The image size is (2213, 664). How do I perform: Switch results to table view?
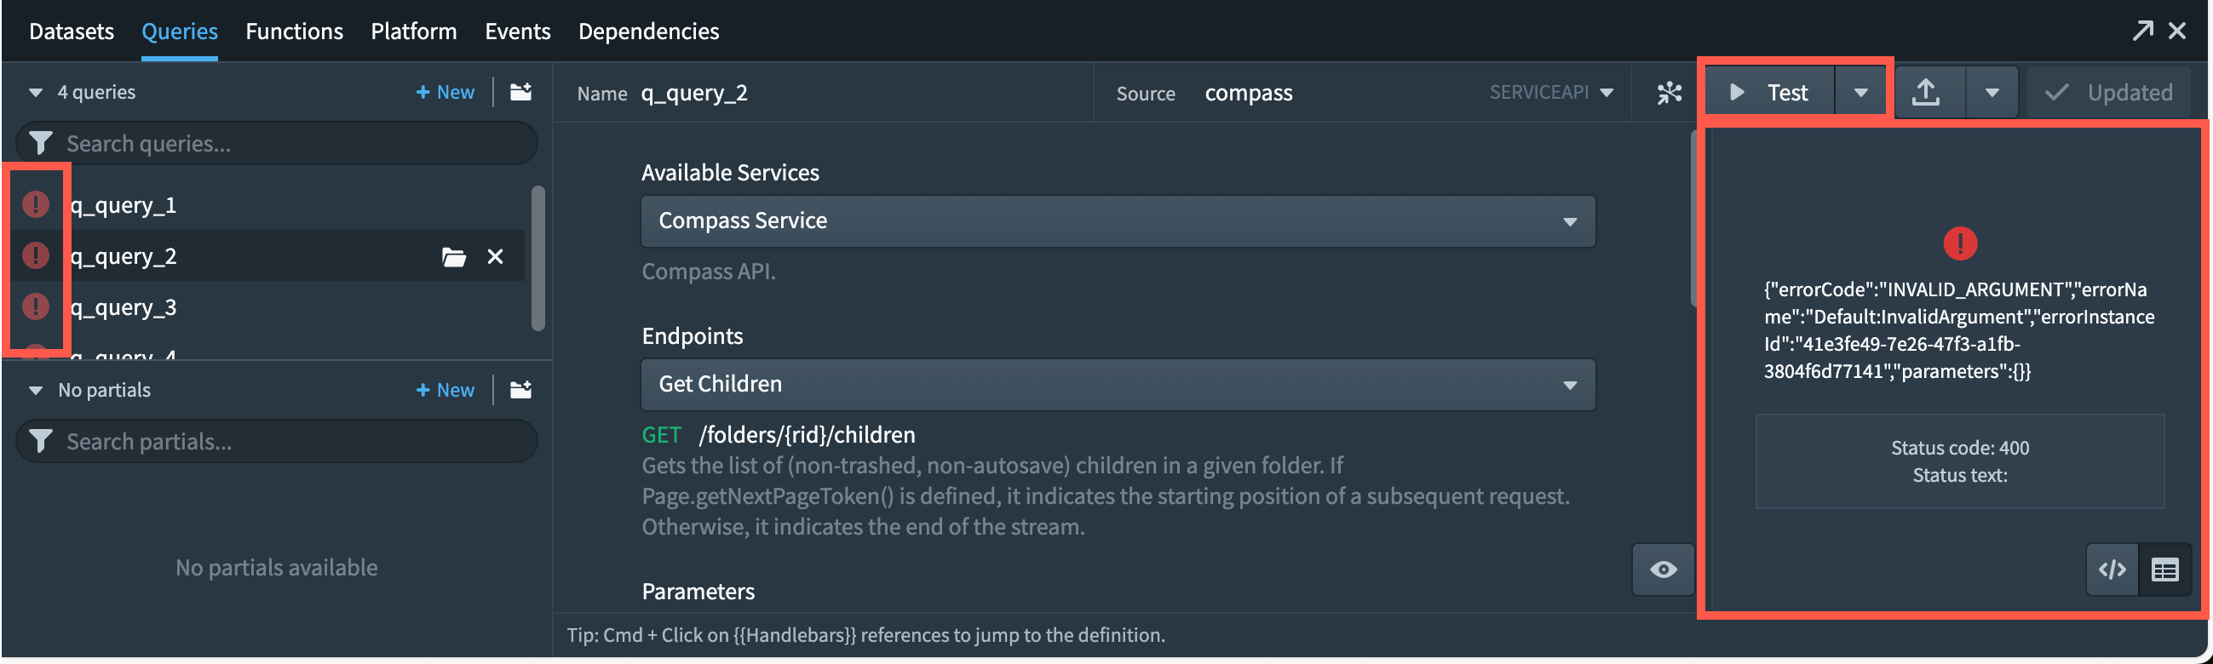2165,570
